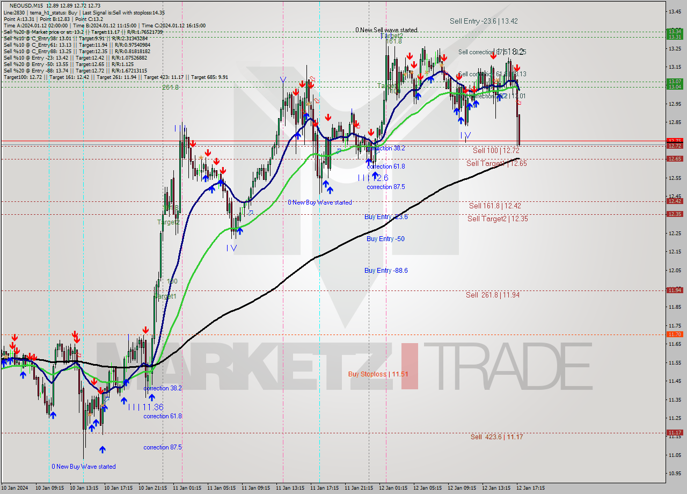Select the green '261.8' Fibonacci label
The width and height of the screenshot is (687, 494).
click(171, 87)
